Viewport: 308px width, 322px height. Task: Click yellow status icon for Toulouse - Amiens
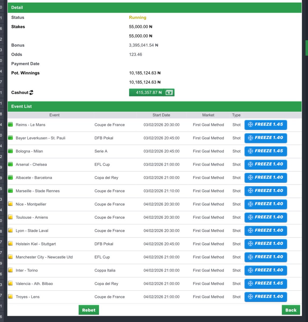pyautogui.click(x=10, y=217)
